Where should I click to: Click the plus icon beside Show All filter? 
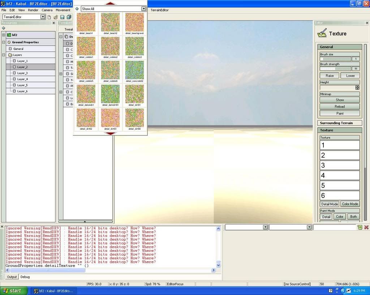tap(77, 9)
